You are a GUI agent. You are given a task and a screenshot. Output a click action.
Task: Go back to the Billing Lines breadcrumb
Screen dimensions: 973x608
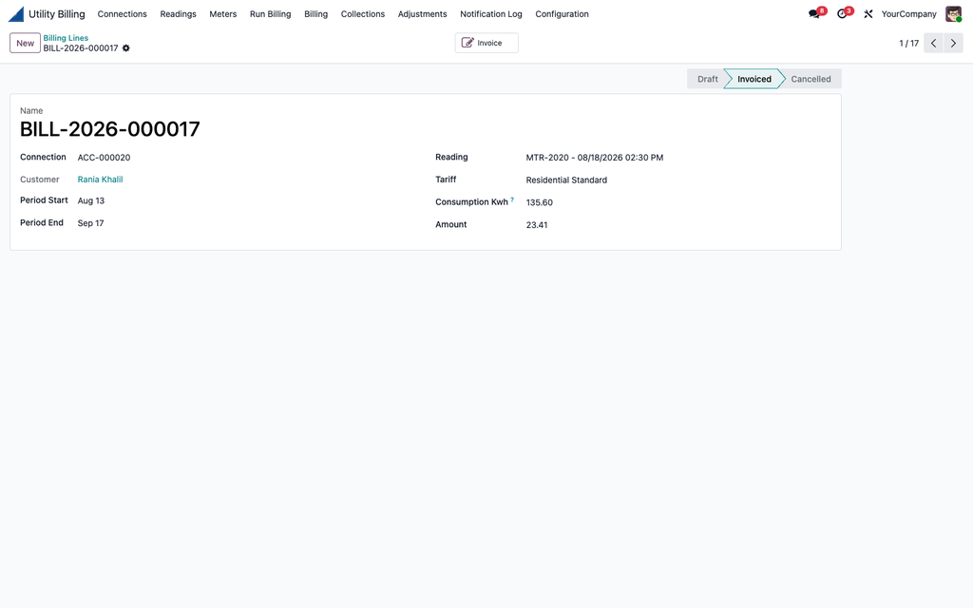point(66,38)
